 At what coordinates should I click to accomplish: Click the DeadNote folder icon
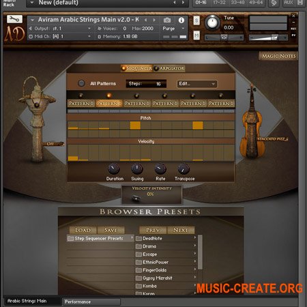[138, 239]
